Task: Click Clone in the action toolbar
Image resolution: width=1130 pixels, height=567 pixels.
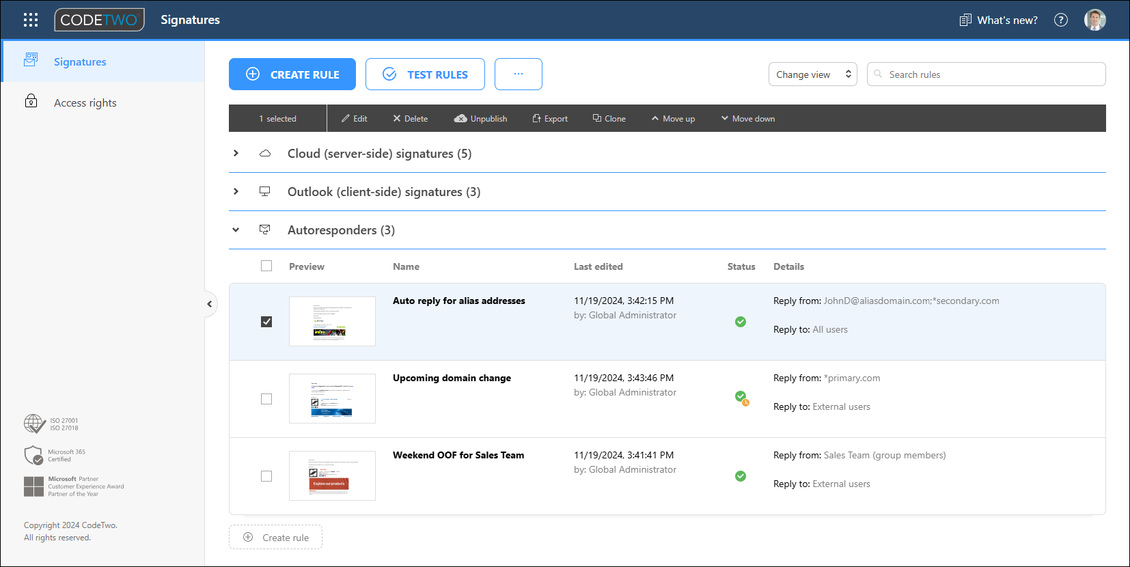Action: [x=609, y=118]
